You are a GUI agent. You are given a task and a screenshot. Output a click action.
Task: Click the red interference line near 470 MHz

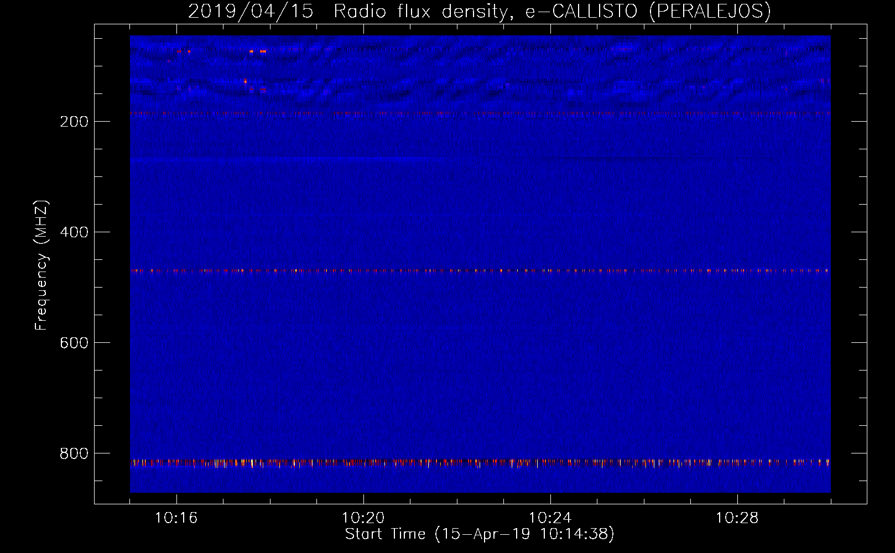[x=480, y=271]
